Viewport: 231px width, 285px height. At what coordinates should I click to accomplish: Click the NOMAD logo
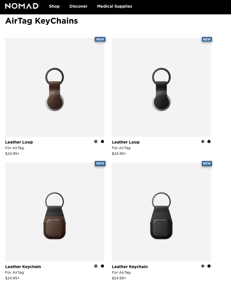point(22,6)
